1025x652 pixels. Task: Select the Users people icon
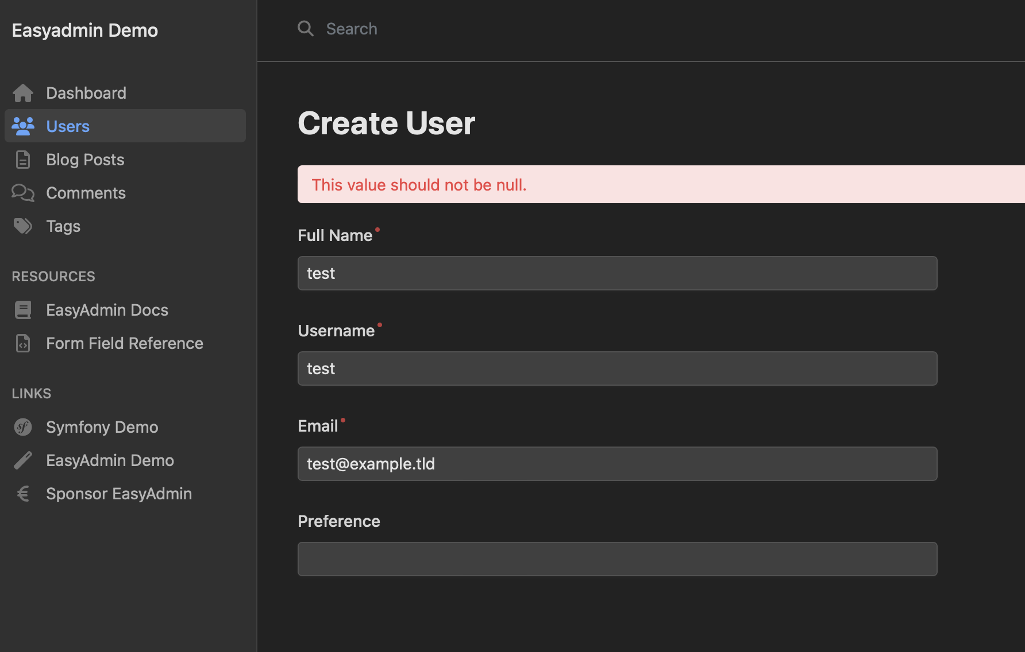coord(23,126)
